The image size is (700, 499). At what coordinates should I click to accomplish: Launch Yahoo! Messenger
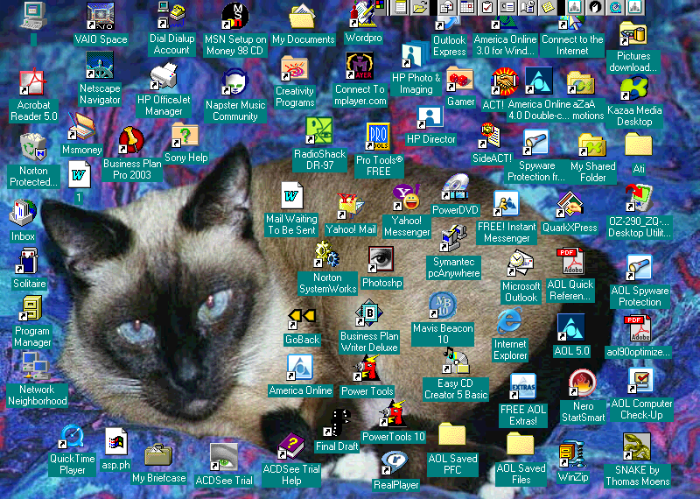(406, 198)
